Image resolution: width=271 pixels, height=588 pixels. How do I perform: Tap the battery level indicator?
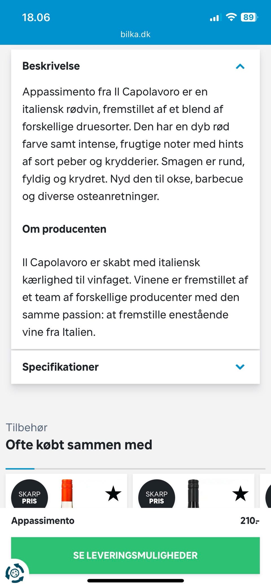[x=249, y=17]
